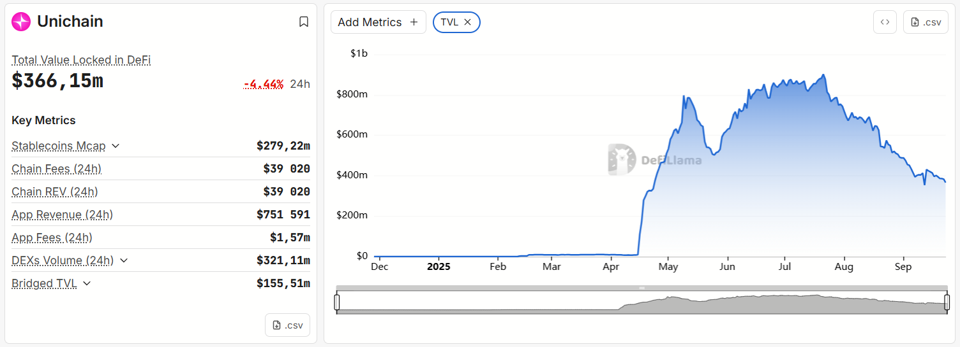Grab the right range slider handle

(945, 302)
